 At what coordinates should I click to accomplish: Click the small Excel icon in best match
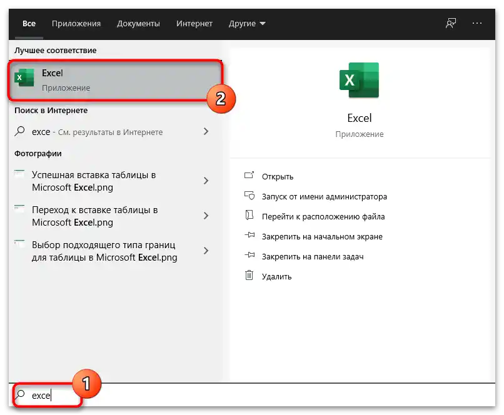pos(24,77)
